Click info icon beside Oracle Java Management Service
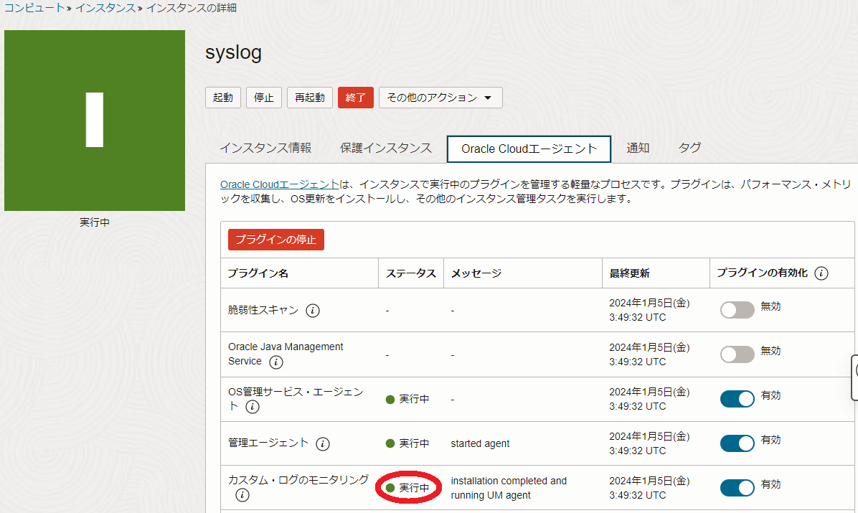This screenshot has width=858, height=513. (x=275, y=362)
